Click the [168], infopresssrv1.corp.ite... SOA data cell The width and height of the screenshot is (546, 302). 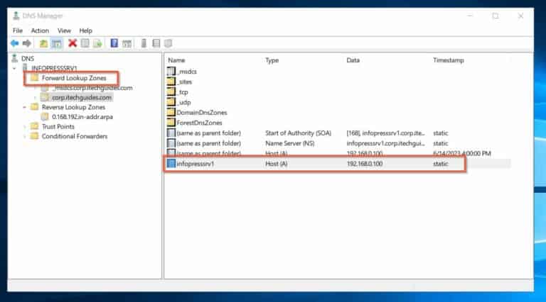(385, 133)
